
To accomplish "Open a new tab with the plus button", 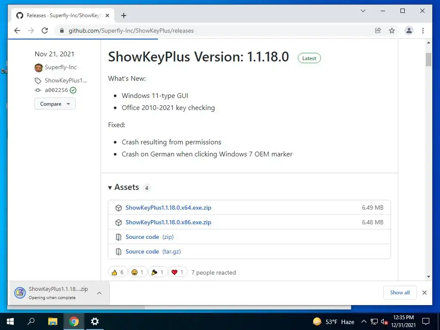I will click(124, 15).
